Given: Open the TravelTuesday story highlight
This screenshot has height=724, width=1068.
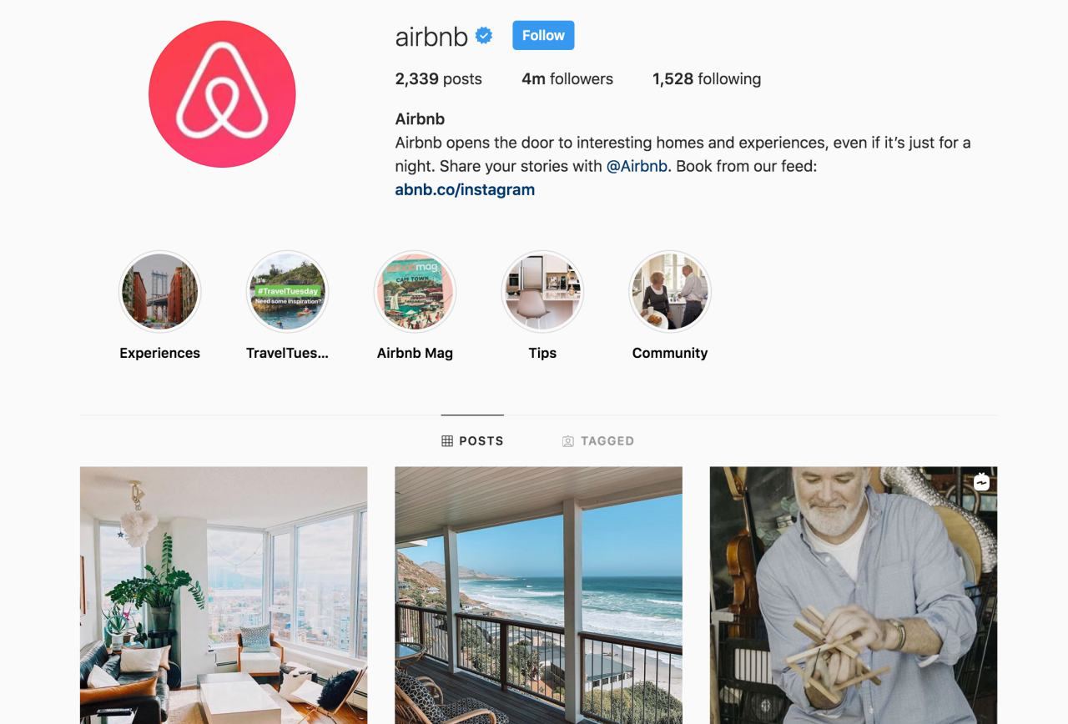Looking at the screenshot, I should (x=288, y=292).
